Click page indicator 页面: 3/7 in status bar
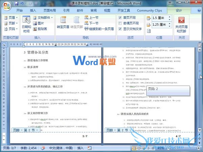 [9, 148]
